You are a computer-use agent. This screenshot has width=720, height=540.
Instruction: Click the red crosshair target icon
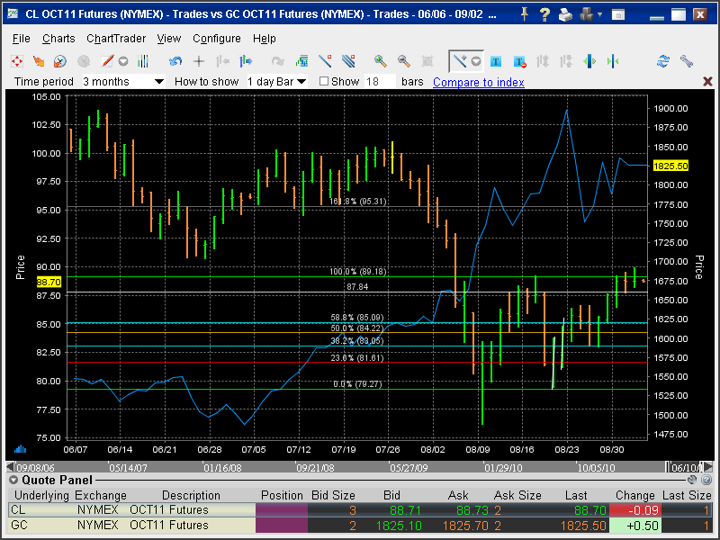[x=17, y=61]
